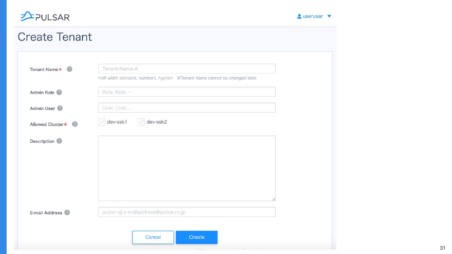
Task: Click the E-mail Address help icon
Action: point(67,213)
